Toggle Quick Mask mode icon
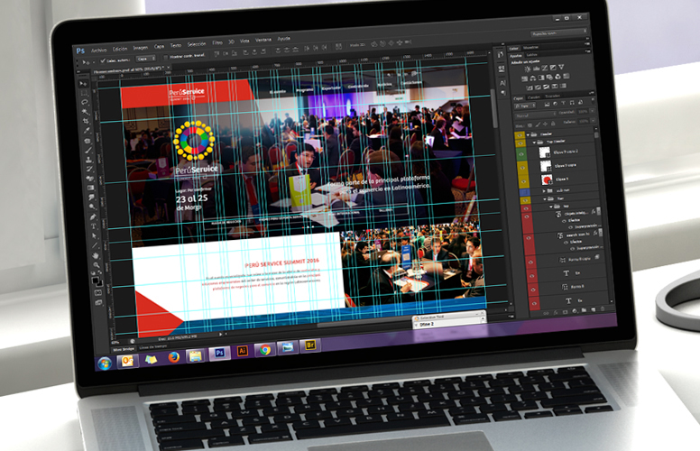 pos(98,293)
